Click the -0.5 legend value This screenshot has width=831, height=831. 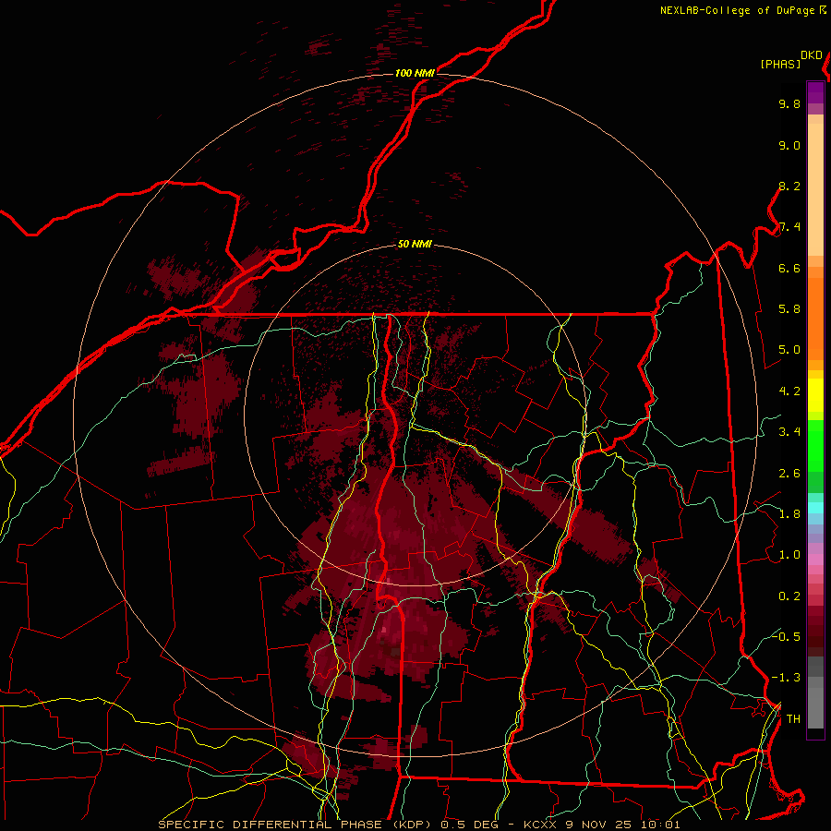point(786,637)
